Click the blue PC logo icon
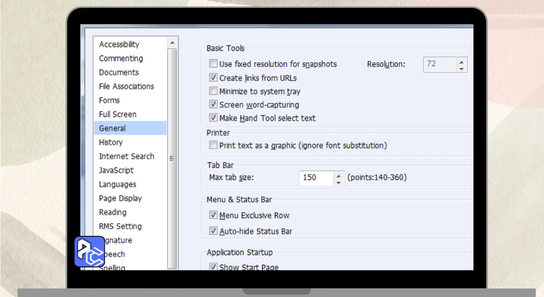 click(x=90, y=252)
